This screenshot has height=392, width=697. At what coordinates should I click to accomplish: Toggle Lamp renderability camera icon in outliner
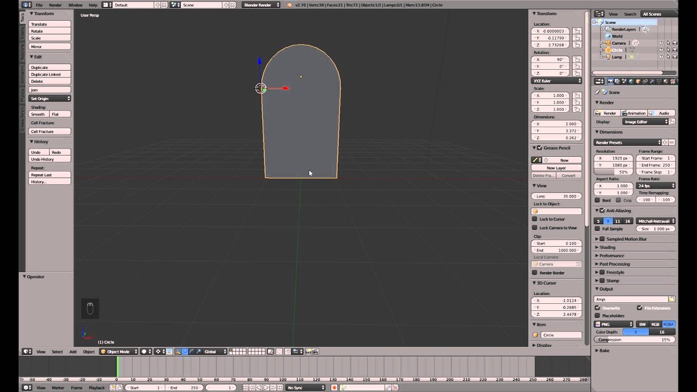[x=675, y=57]
